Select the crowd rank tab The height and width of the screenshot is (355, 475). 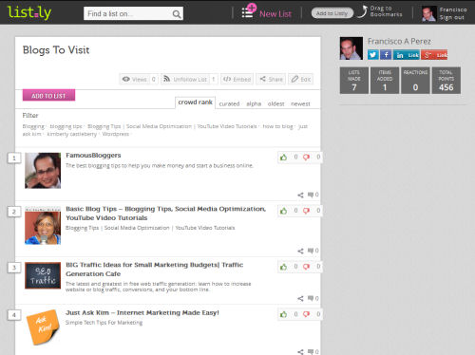pos(195,103)
